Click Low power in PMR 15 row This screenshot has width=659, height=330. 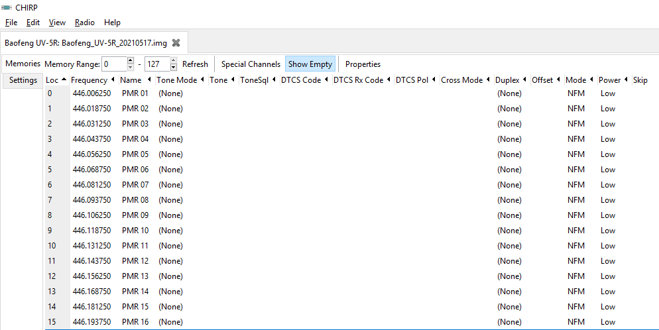tap(608, 307)
